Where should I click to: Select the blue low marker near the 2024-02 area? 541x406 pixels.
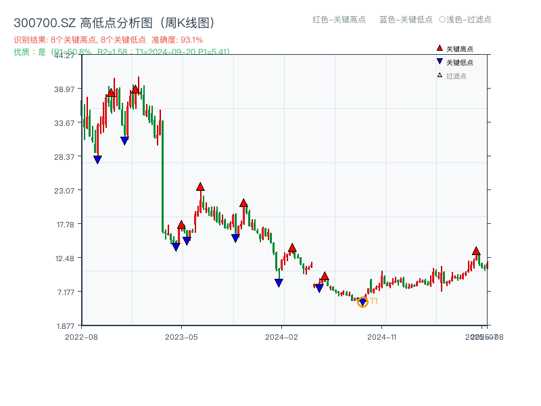point(279,283)
